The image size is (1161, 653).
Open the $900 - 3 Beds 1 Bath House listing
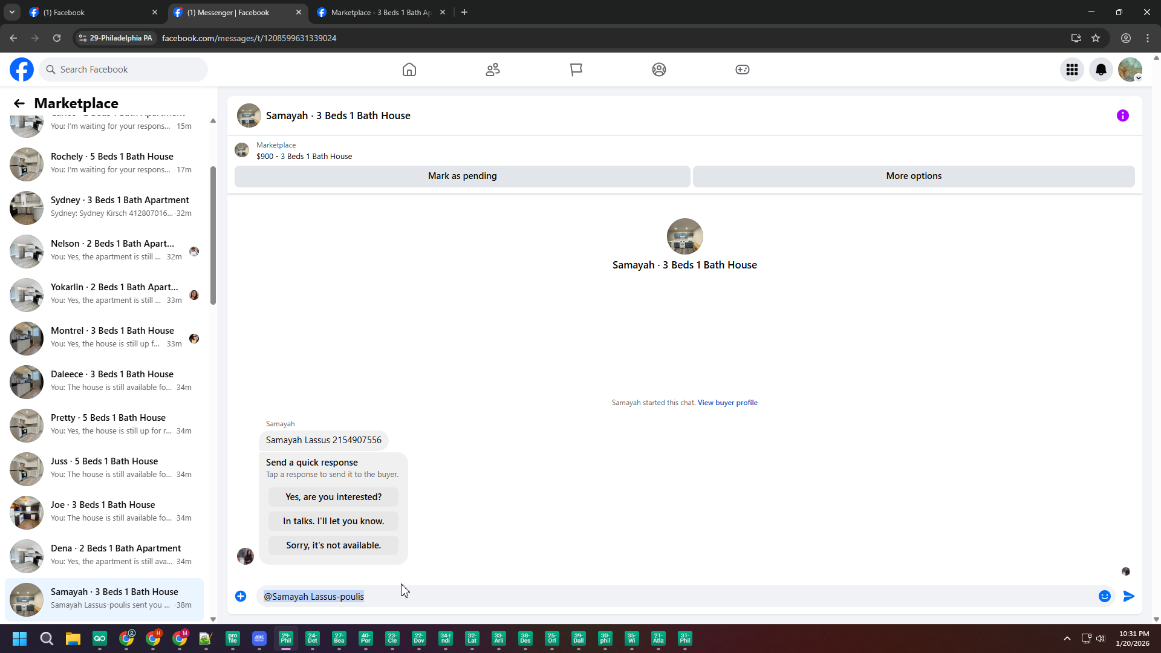click(x=304, y=156)
